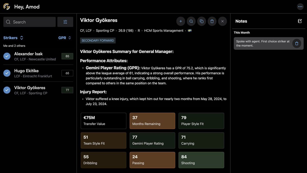Viewport: 307px width, 173px height.
Task: Click 'Sporting CP' in player header
Action: point(105,30)
